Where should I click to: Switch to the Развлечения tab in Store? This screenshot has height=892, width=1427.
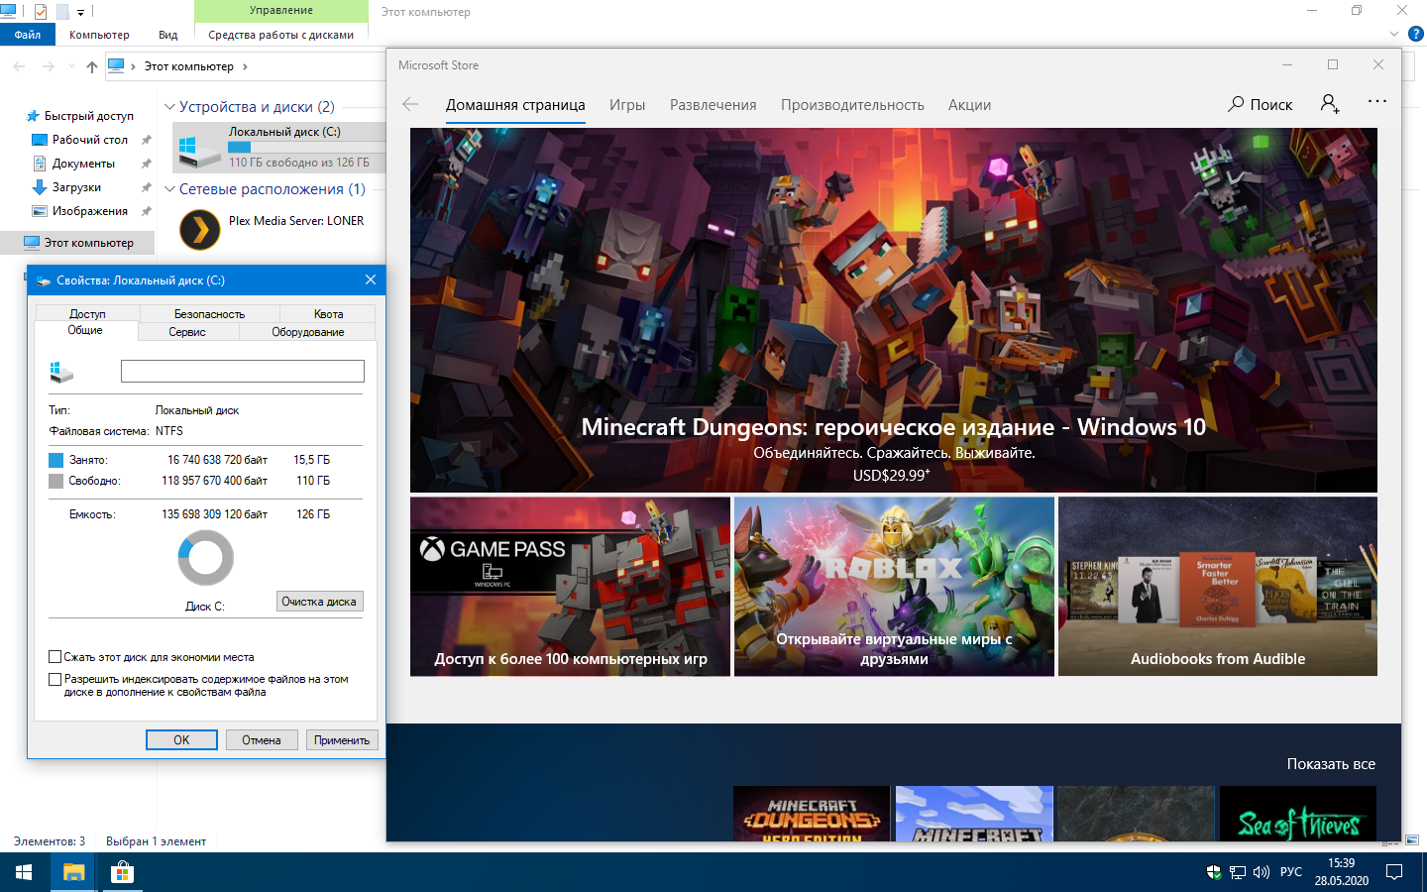713,105
